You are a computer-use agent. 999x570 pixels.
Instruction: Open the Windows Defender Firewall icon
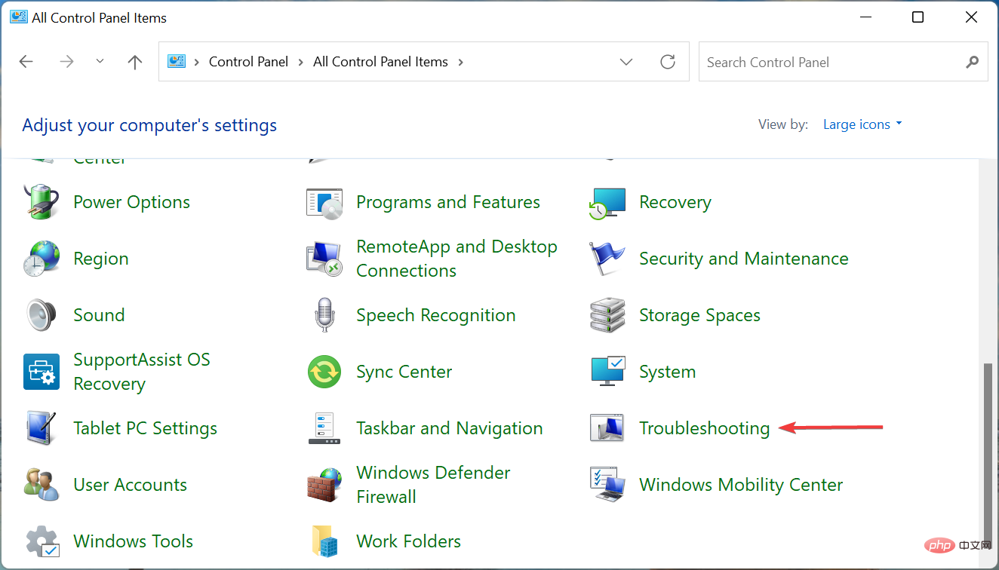tap(324, 485)
